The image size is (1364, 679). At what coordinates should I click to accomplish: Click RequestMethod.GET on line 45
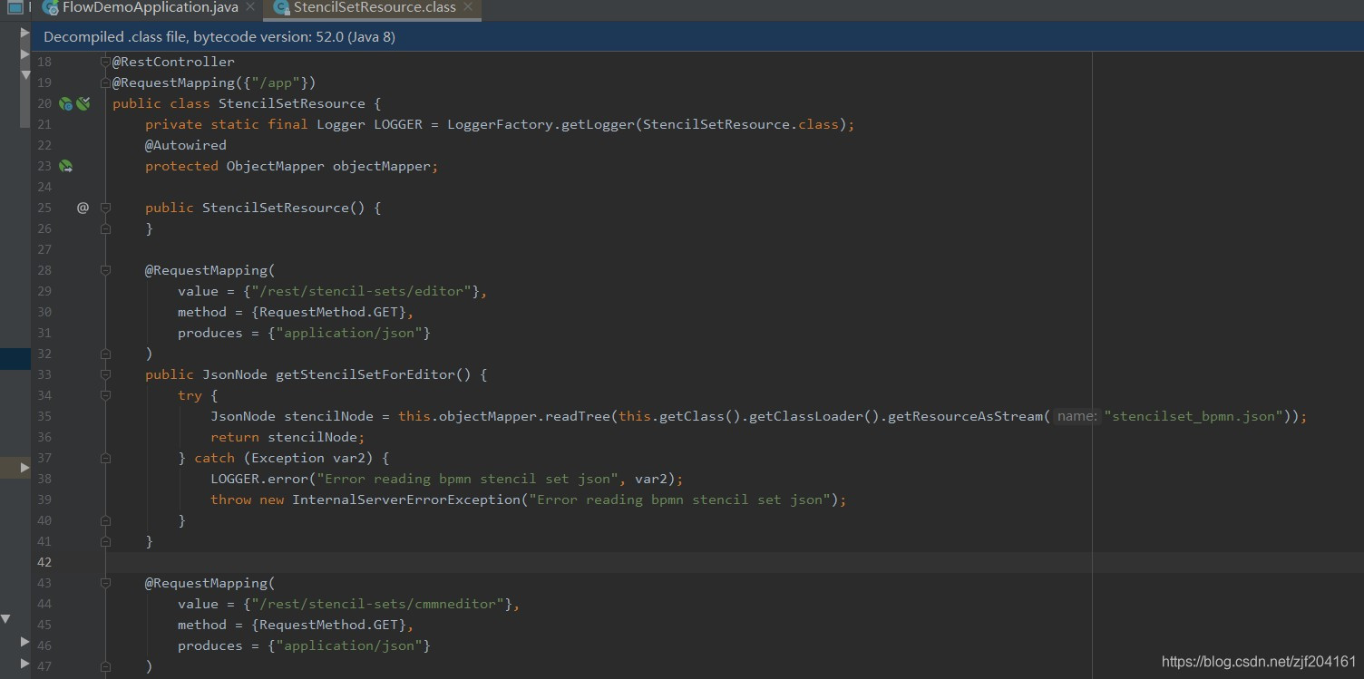pos(328,625)
